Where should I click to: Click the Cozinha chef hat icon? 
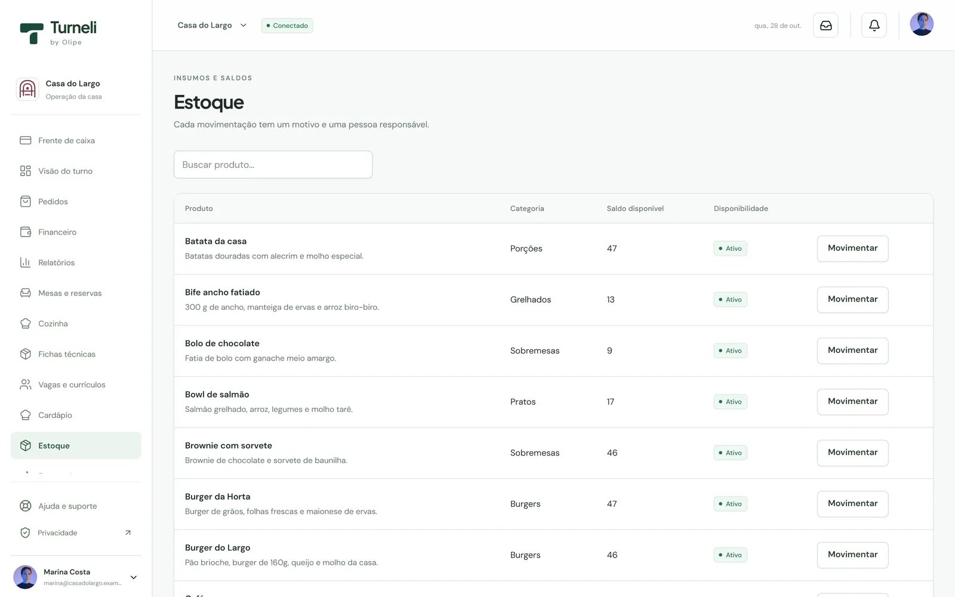point(25,323)
